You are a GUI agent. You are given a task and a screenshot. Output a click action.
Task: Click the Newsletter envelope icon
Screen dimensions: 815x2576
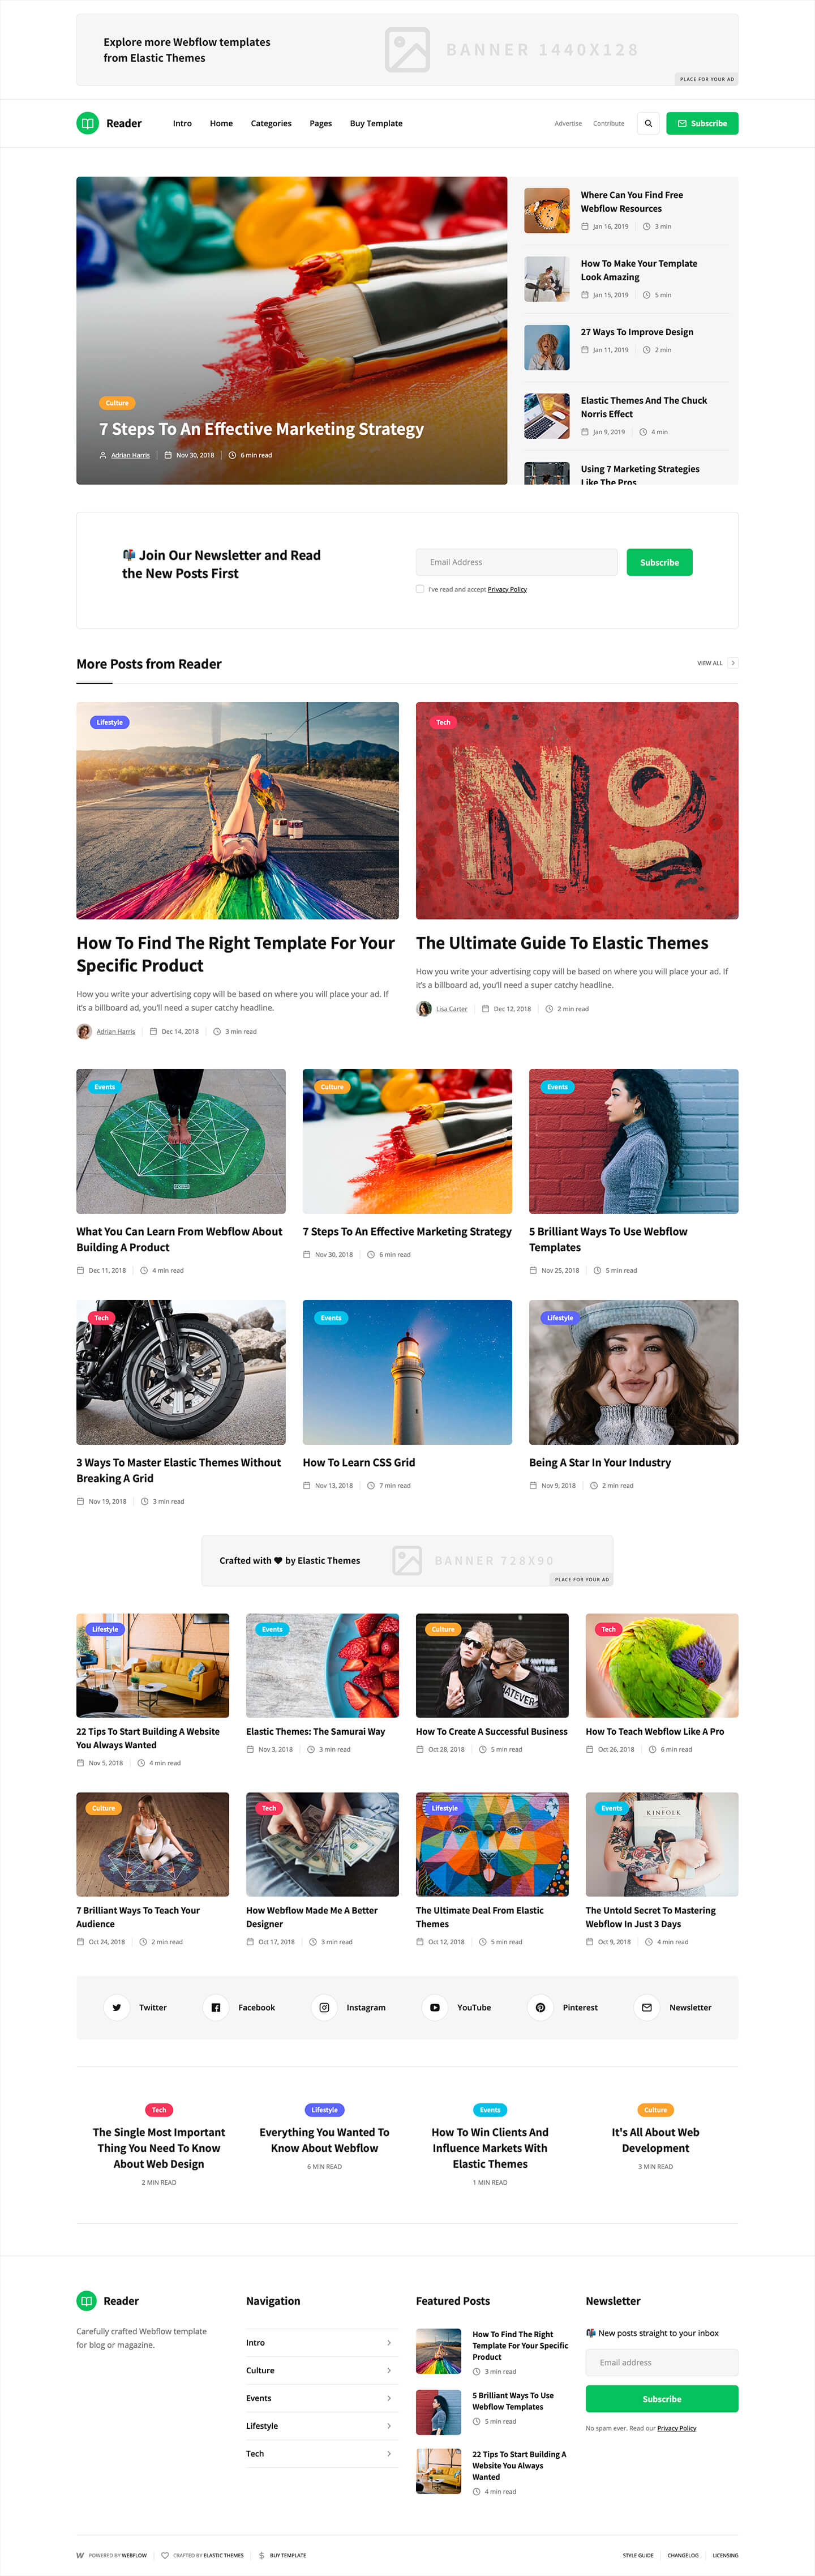click(x=647, y=2007)
